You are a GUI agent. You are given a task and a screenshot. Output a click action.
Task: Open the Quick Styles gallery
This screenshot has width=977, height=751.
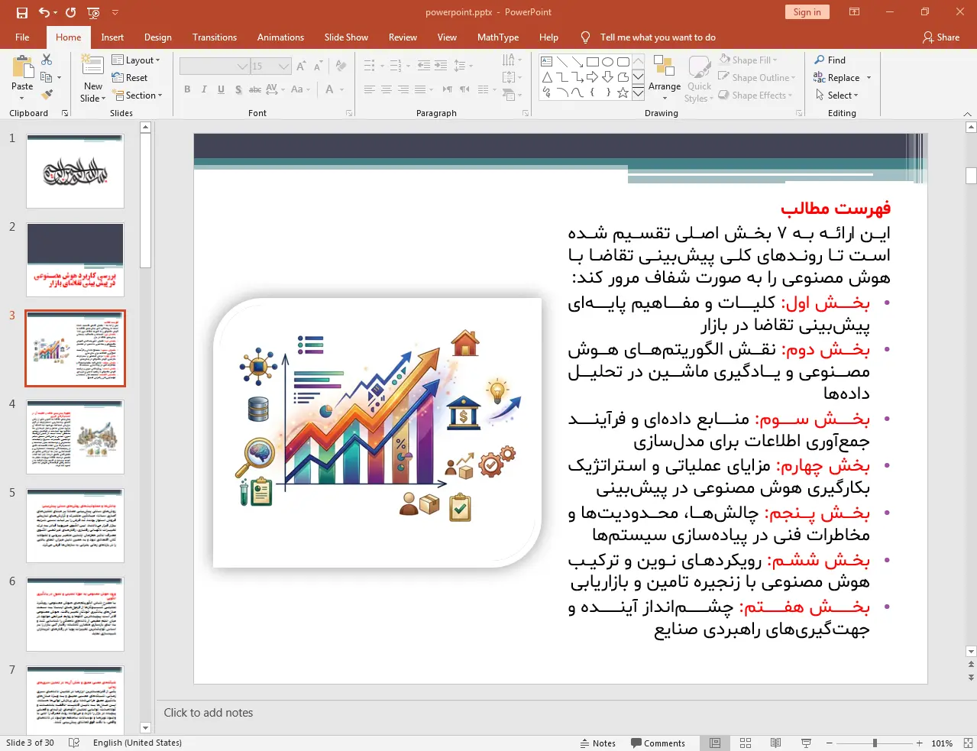[700, 79]
